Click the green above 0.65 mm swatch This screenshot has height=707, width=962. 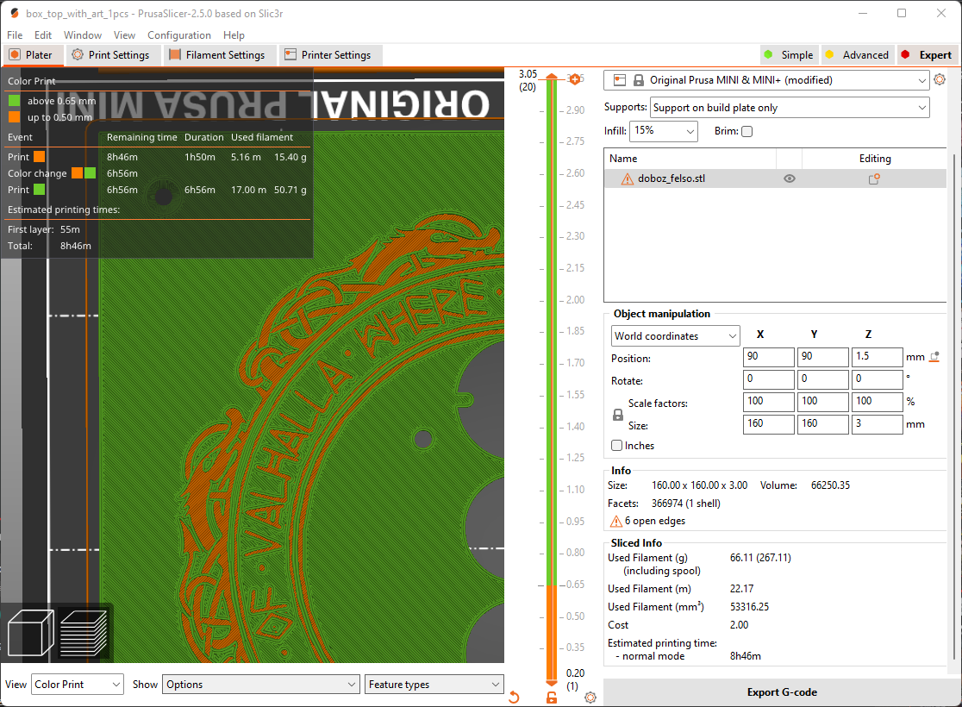point(14,101)
